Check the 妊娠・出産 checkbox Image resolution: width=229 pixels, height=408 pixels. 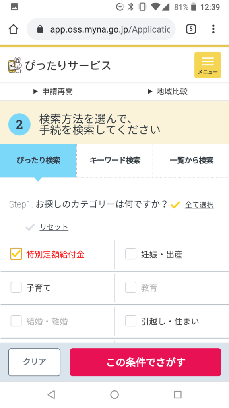(131, 254)
